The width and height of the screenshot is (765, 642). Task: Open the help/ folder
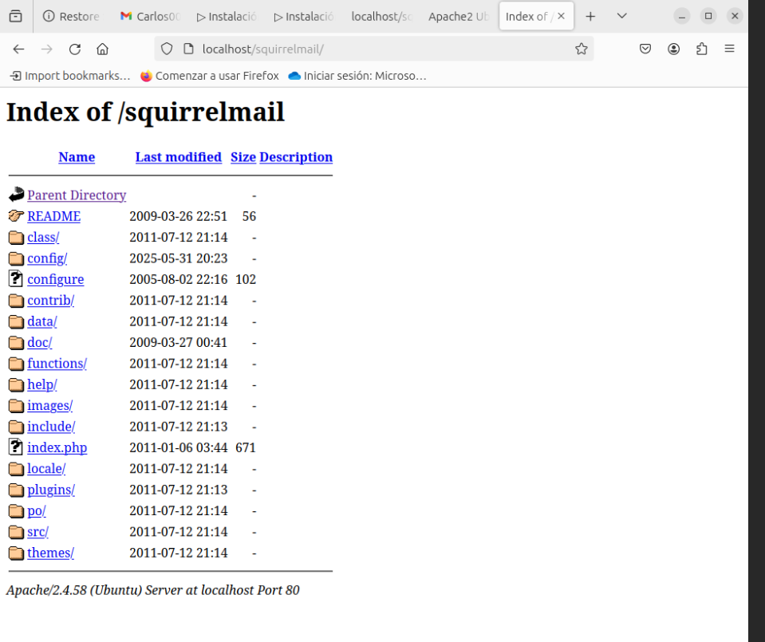pos(42,384)
